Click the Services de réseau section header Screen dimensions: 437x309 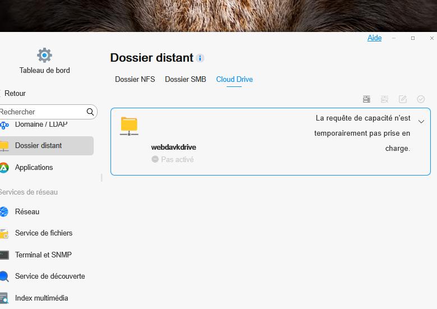tap(29, 192)
